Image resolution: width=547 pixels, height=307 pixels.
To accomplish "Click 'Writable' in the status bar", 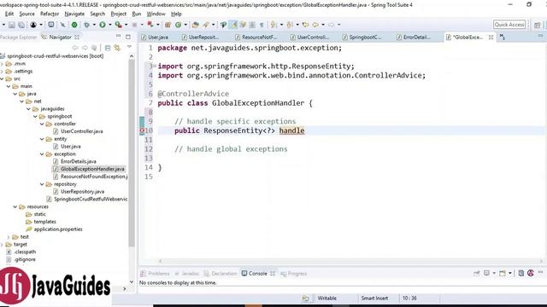I will 326,298.
